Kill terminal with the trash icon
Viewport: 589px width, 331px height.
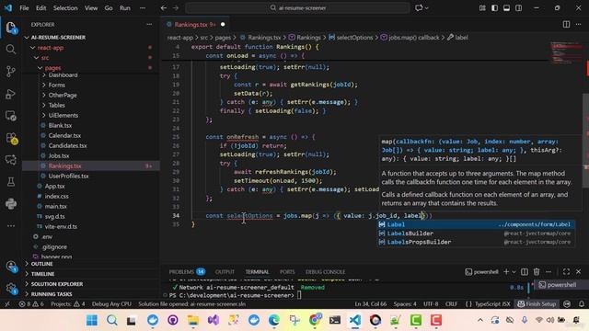point(537,272)
